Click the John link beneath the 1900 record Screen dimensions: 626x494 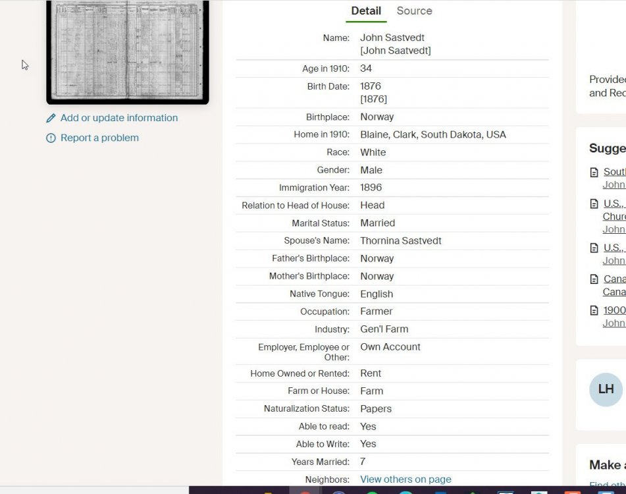(613, 323)
